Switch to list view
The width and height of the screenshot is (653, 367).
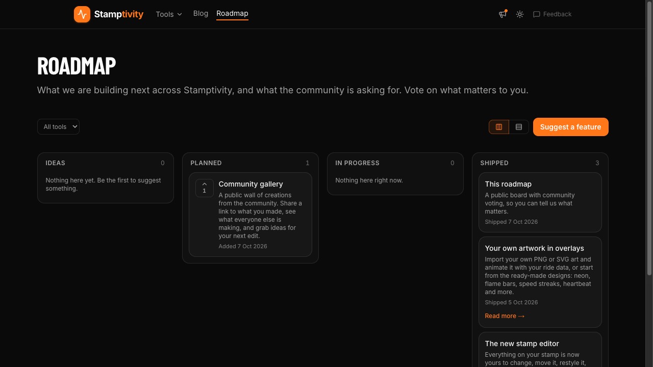pyautogui.click(x=519, y=127)
